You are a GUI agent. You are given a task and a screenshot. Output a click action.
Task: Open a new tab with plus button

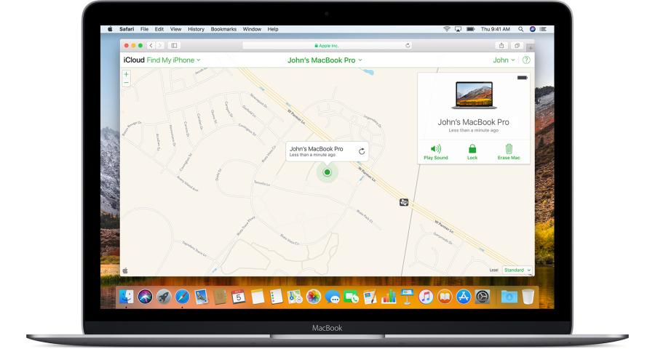(x=531, y=48)
